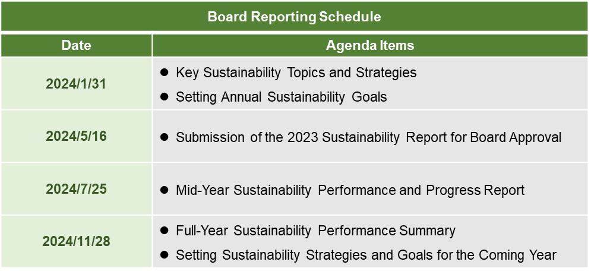
Task: Click bullet before Key Sustainability Topics
Action: pos(164,73)
